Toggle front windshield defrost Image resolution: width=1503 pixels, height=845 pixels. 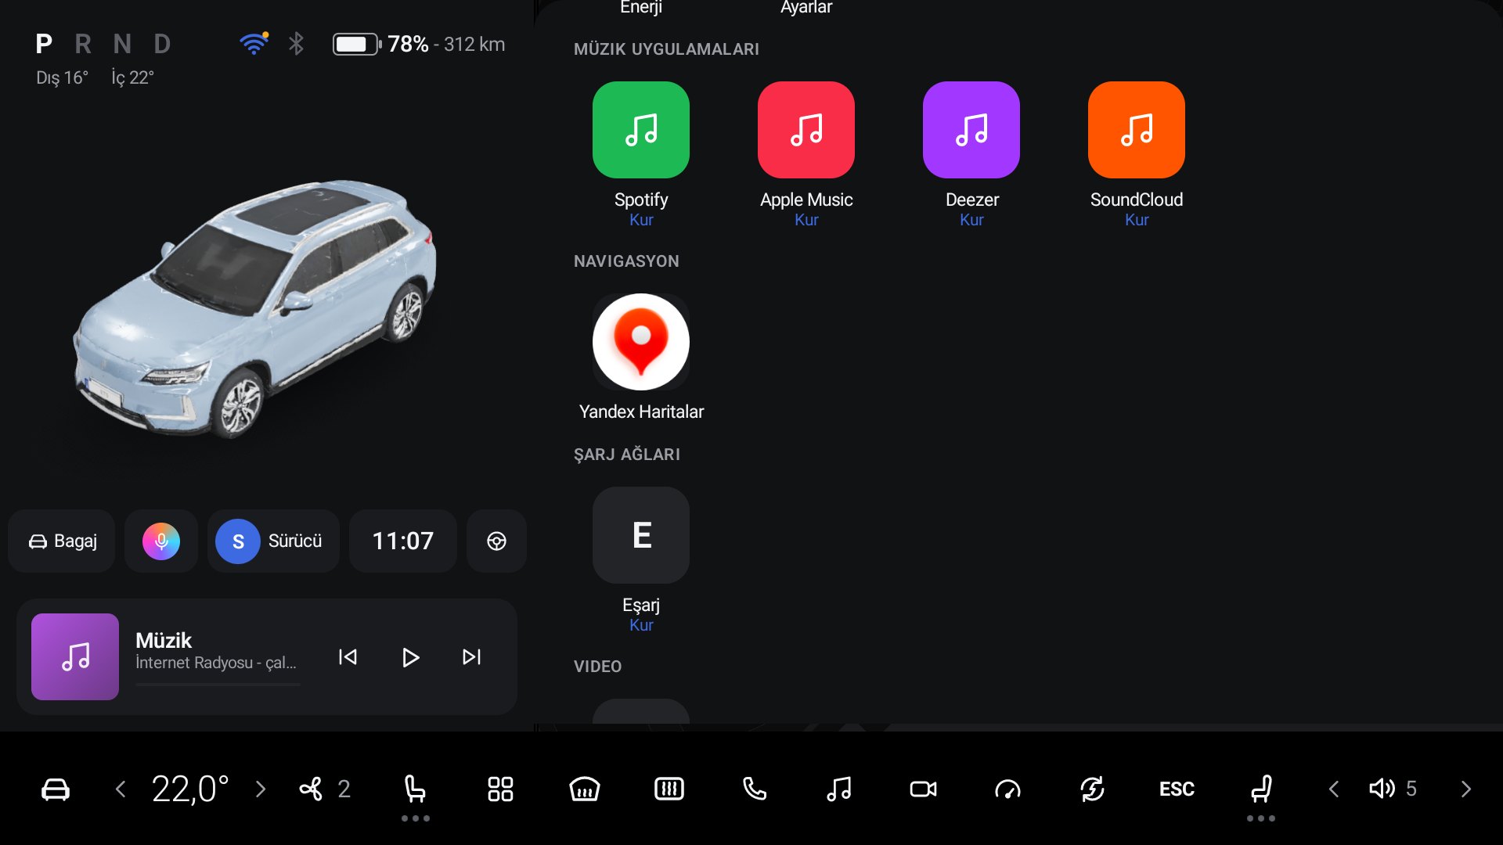click(x=585, y=789)
